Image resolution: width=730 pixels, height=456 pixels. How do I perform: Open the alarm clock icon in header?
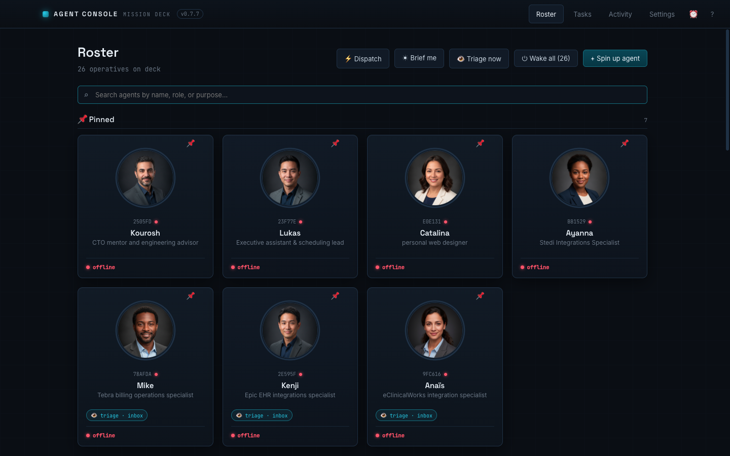(693, 14)
